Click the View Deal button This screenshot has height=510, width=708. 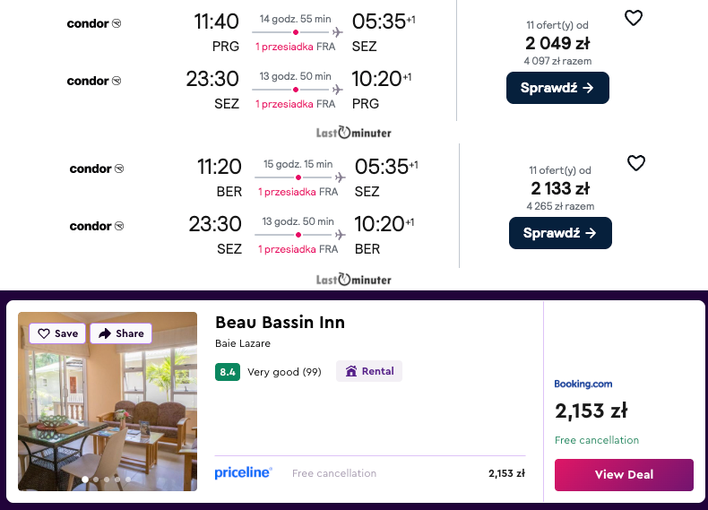[x=624, y=474]
